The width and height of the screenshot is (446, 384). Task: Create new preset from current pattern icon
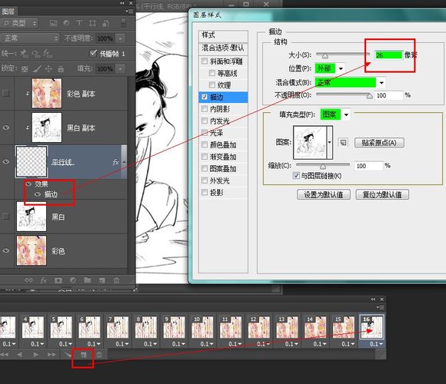pos(343,142)
